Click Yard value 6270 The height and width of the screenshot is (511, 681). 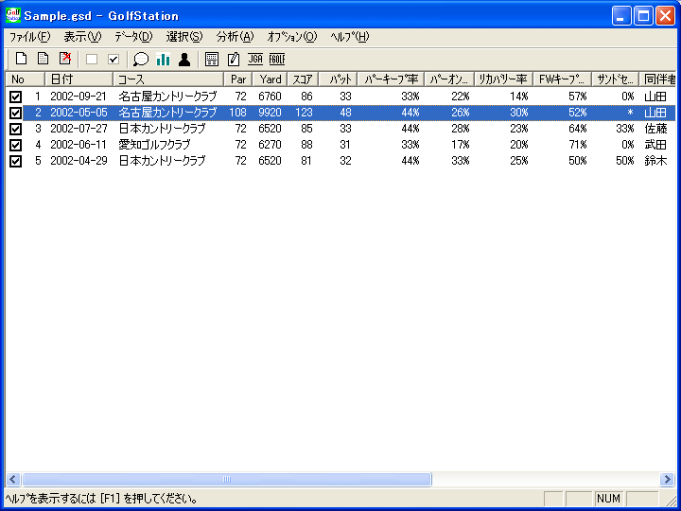(270, 145)
